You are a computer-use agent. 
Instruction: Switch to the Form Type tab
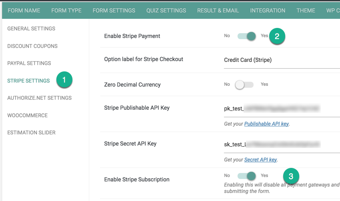pyautogui.click(x=66, y=10)
